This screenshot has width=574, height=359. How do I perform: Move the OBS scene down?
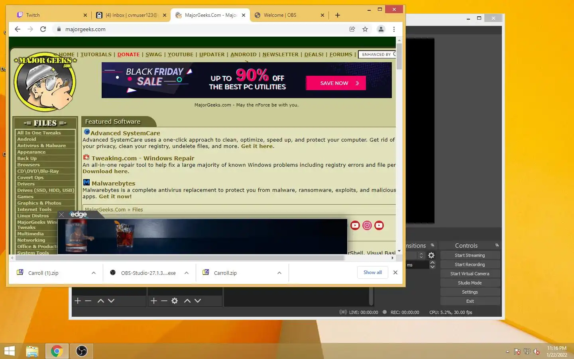[111, 301]
